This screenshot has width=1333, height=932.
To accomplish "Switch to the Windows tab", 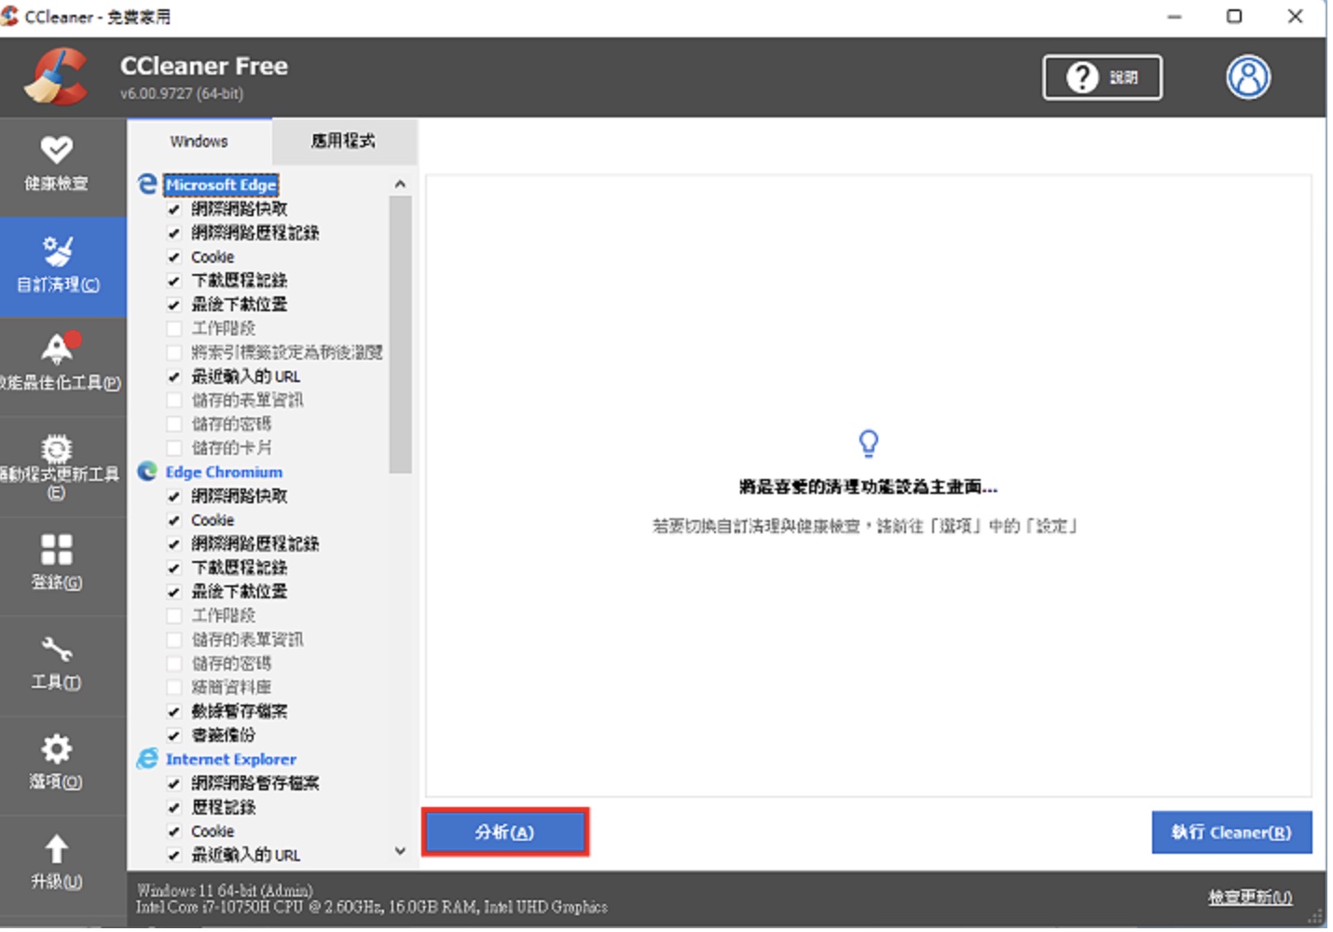I will (199, 141).
